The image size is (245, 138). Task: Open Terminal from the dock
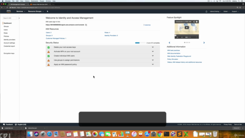tap(167, 134)
